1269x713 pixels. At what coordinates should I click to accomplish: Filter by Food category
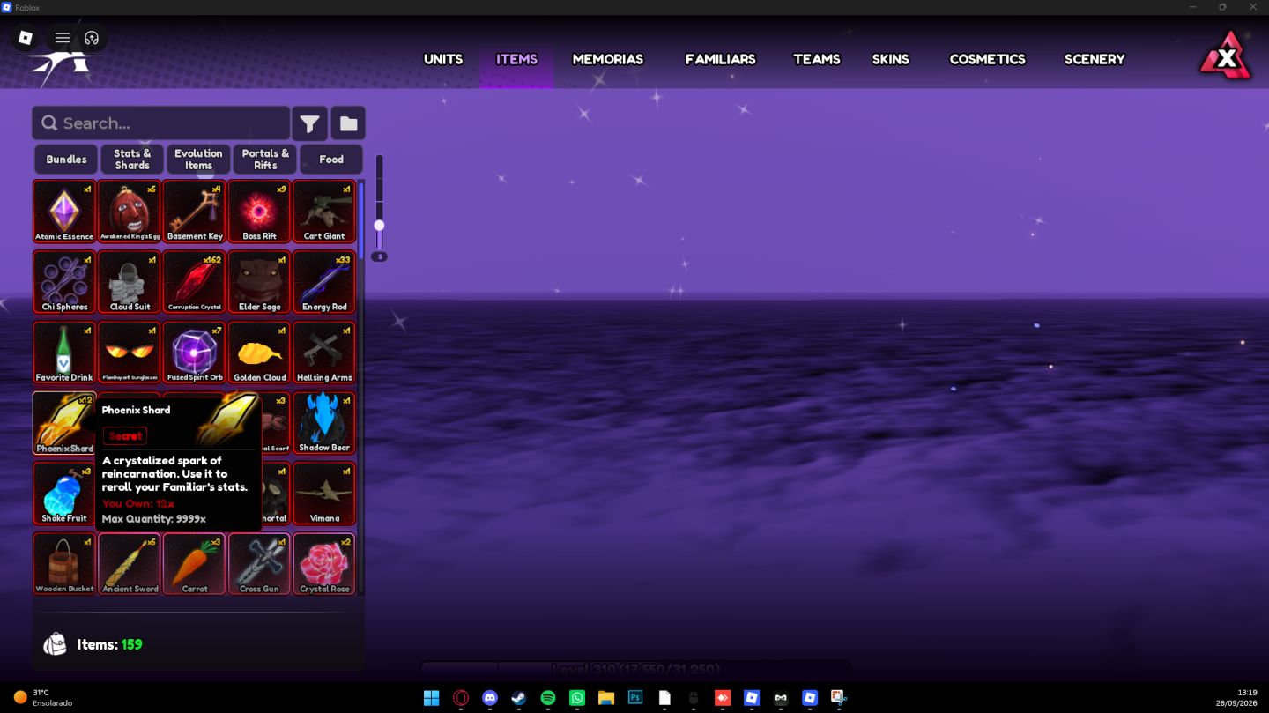[331, 160]
